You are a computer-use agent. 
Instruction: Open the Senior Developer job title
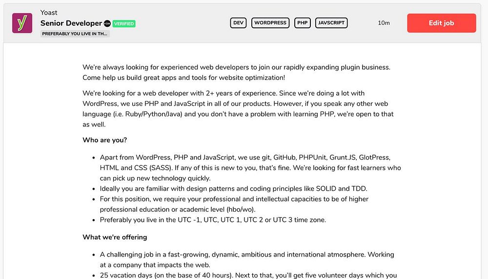[71, 23]
